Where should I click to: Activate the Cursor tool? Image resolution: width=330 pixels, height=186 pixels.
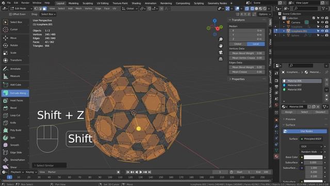(x=15, y=29)
